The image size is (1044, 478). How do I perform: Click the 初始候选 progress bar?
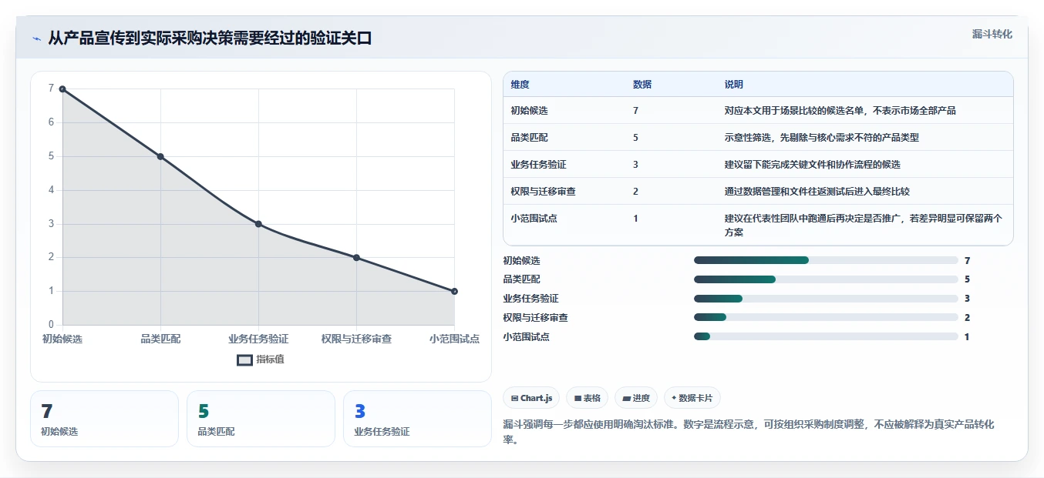point(826,260)
